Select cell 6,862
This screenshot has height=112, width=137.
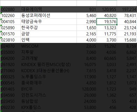point(127,52)
